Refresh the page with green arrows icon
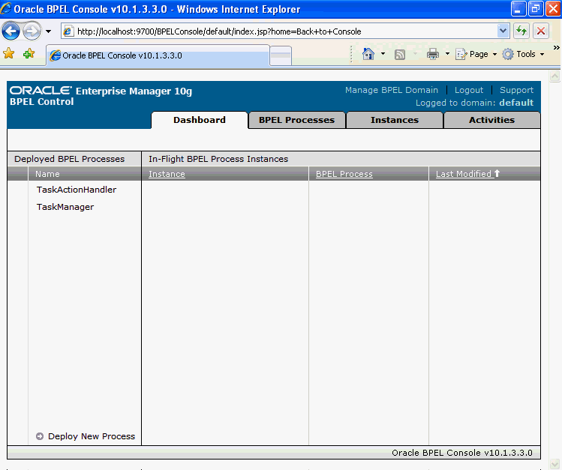 (521, 31)
